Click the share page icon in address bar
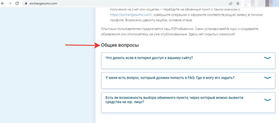279x123 pixels. (x=231, y=4)
